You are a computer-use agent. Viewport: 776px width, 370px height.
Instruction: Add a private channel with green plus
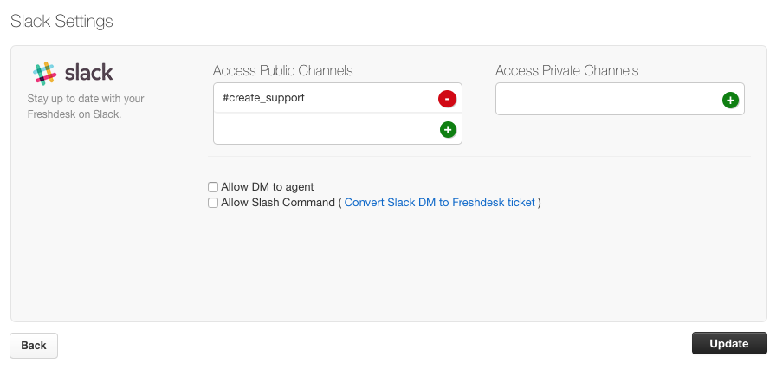pyautogui.click(x=730, y=100)
